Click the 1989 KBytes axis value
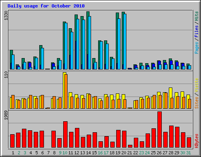 (x=6, y=115)
